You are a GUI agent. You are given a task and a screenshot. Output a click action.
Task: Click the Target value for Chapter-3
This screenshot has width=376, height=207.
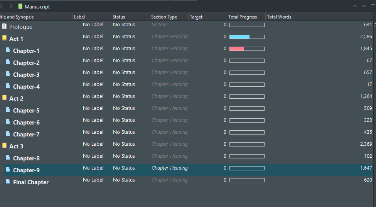(225, 72)
